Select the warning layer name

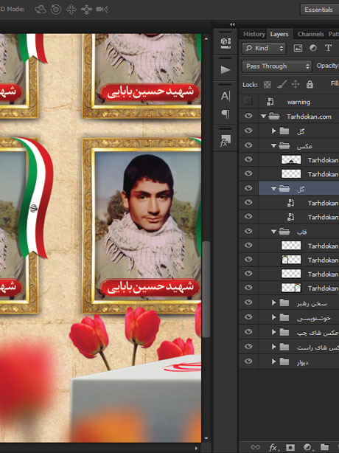(x=298, y=102)
